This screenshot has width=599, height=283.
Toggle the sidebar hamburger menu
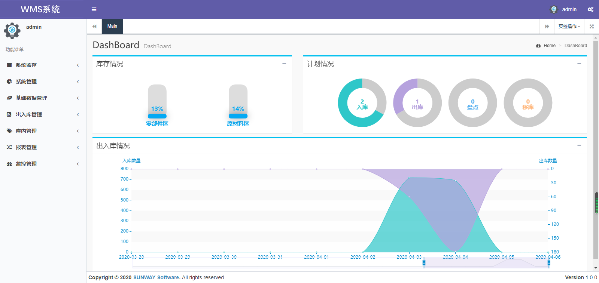pyautogui.click(x=94, y=9)
